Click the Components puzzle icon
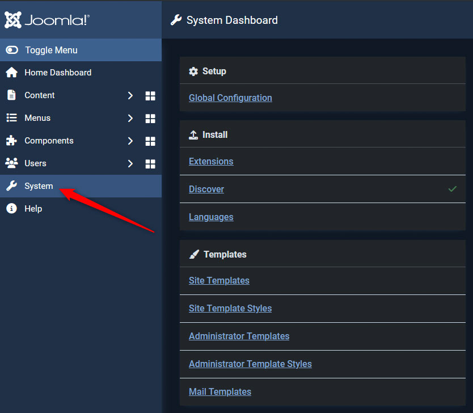 point(11,141)
